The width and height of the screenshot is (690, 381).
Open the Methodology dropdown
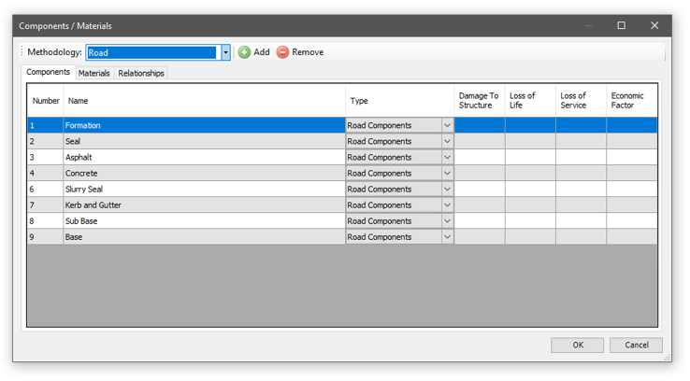click(x=225, y=53)
